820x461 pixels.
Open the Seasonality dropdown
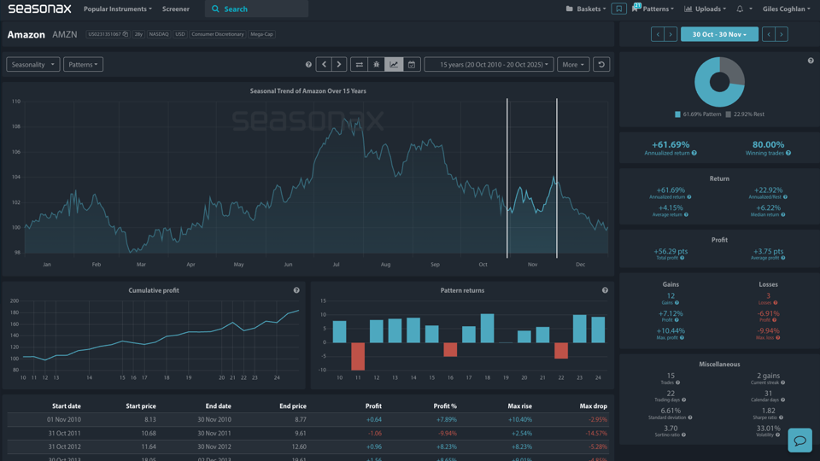(x=32, y=64)
